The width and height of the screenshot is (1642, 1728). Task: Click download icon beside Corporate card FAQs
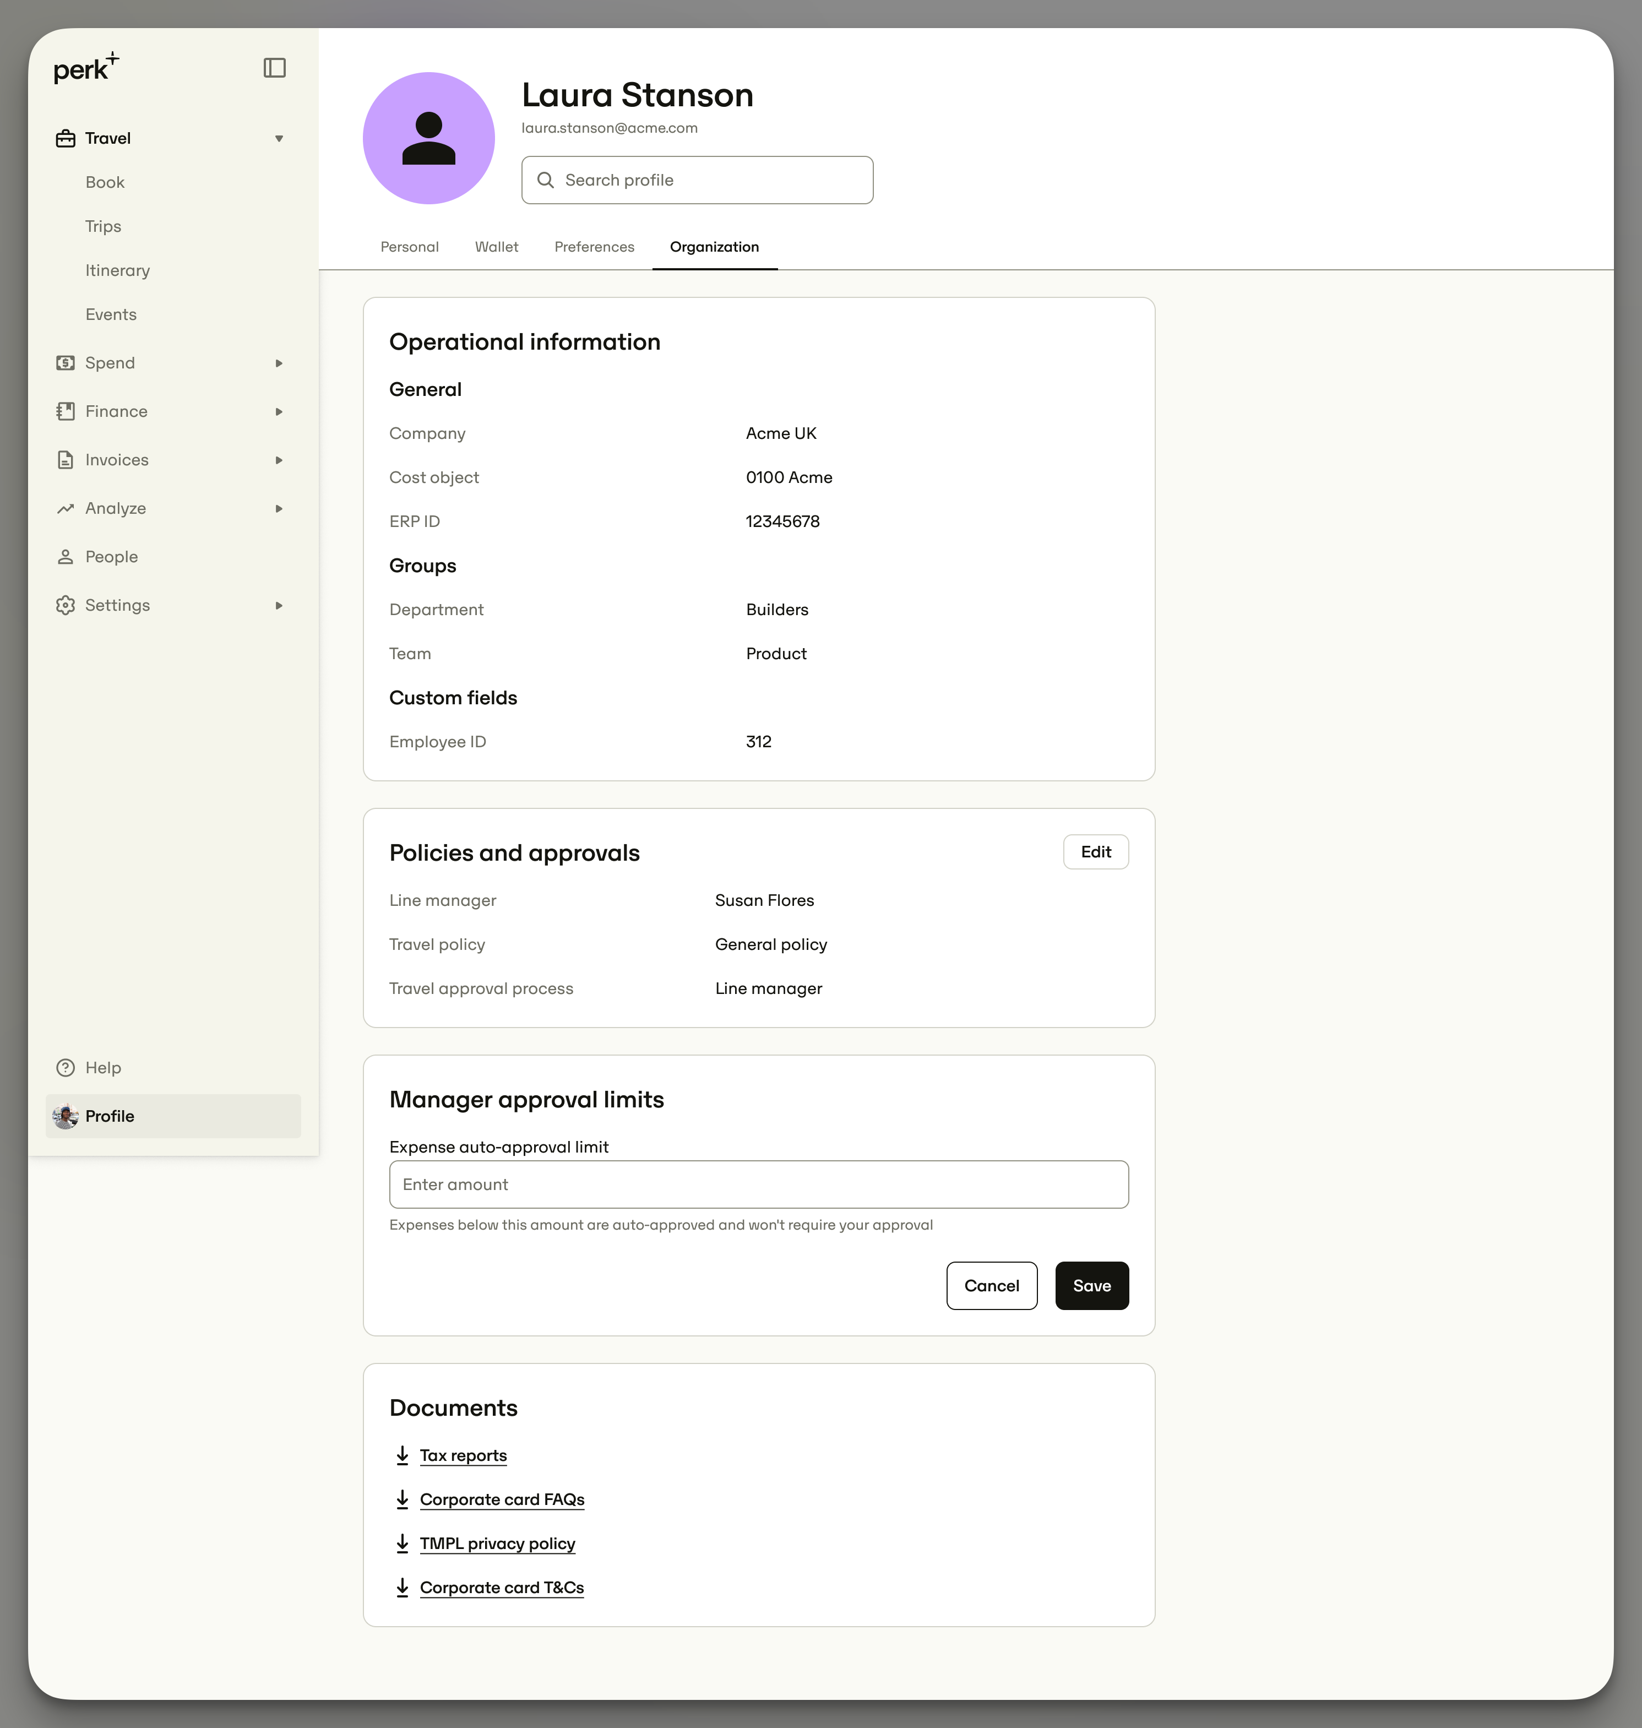point(403,1499)
